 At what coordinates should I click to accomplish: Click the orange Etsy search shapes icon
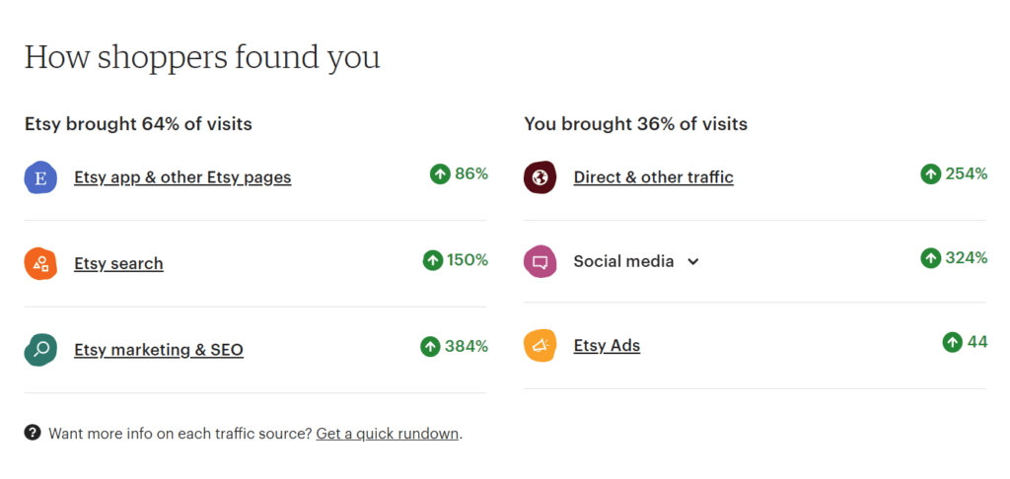pyautogui.click(x=40, y=264)
